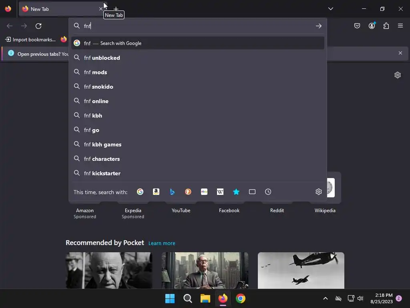This screenshot has height=308, width=410.
Task: Show hidden system tray icons
Action: point(326,298)
